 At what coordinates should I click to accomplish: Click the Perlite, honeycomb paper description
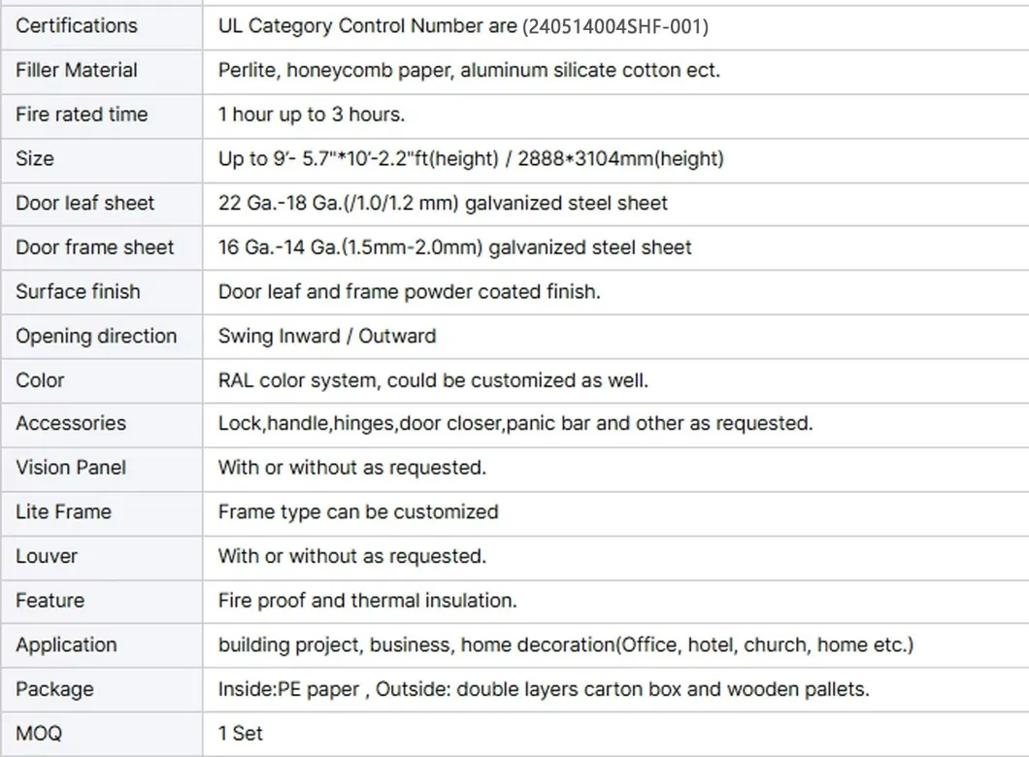(469, 70)
